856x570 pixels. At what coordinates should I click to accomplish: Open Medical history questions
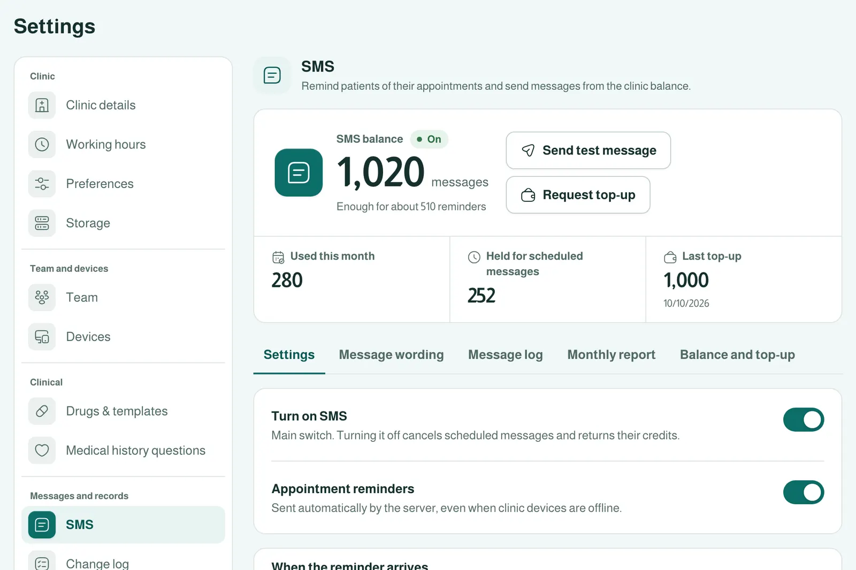point(123,450)
